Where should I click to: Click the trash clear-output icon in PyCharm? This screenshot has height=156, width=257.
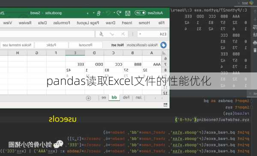point(255,50)
